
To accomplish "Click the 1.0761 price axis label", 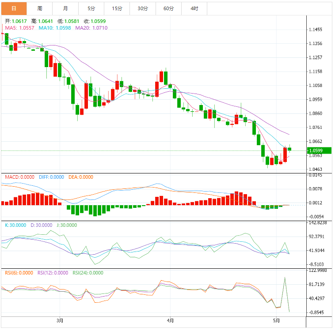I will click(x=316, y=128).
